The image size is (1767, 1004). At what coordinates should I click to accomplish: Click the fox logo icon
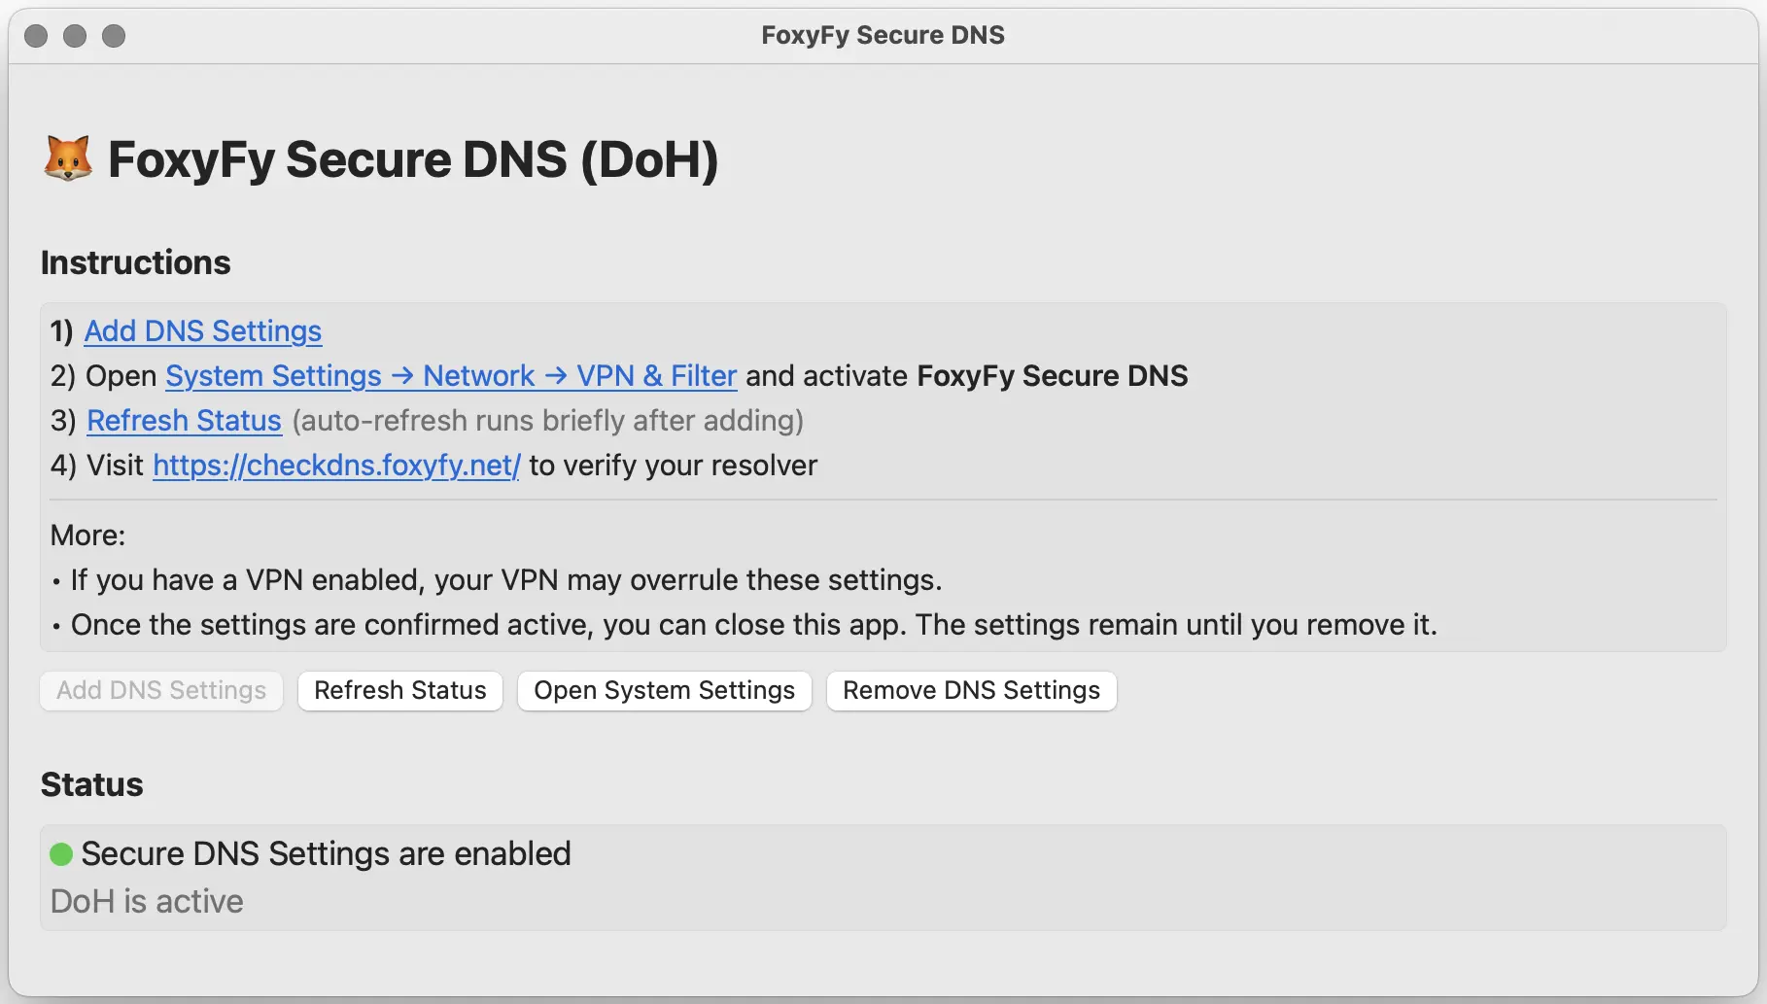67,158
